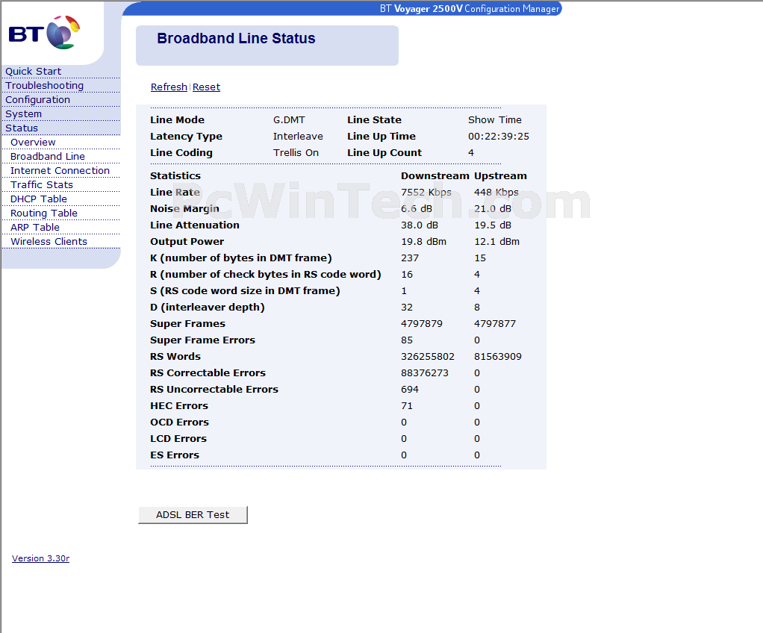Click the Reset link
The height and width of the screenshot is (633, 763).
pyautogui.click(x=206, y=87)
